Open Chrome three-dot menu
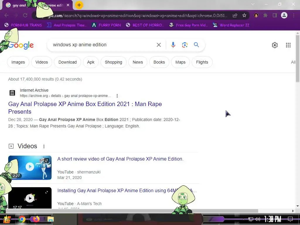The width and height of the screenshot is (300, 225). [x=294, y=15]
